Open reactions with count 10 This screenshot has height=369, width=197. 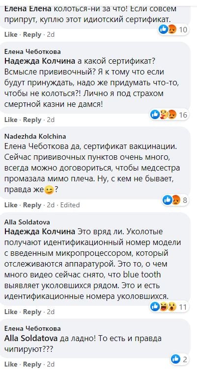(x=173, y=30)
